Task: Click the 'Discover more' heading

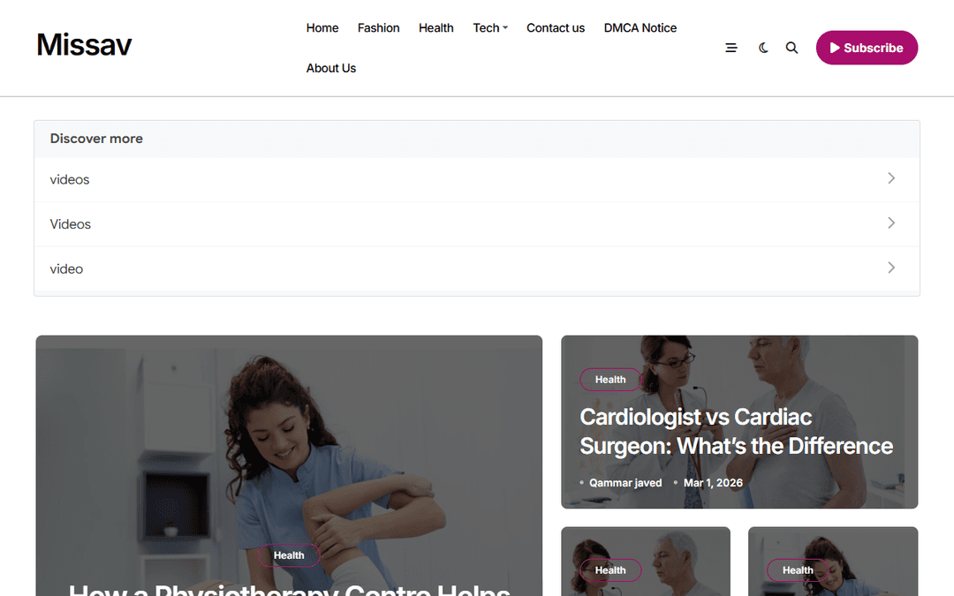Action: 96,139
